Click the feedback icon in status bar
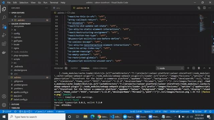The width and height of the screenshot is (214, 120). point(205,111)
